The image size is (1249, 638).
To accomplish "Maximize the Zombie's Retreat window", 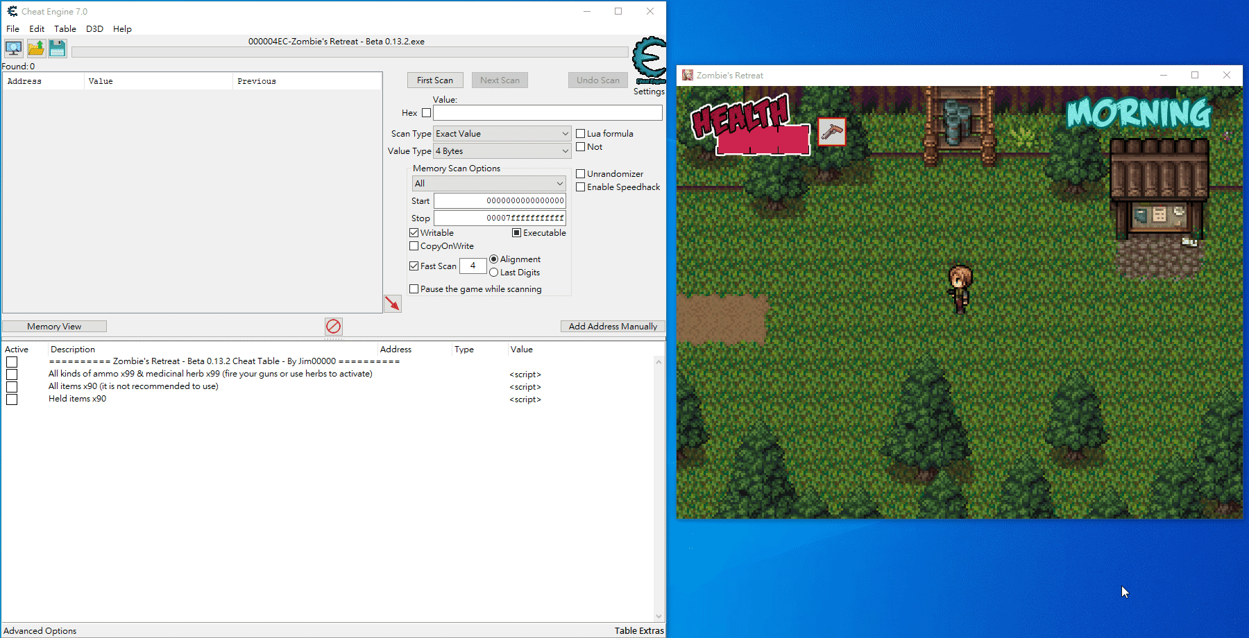I will [1195, 75].
